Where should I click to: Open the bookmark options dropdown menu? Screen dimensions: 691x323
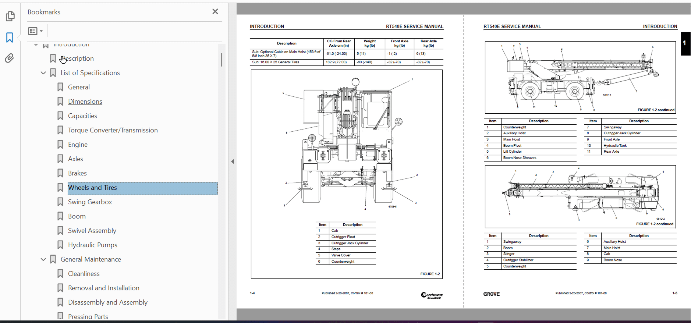tap(35, 31)
